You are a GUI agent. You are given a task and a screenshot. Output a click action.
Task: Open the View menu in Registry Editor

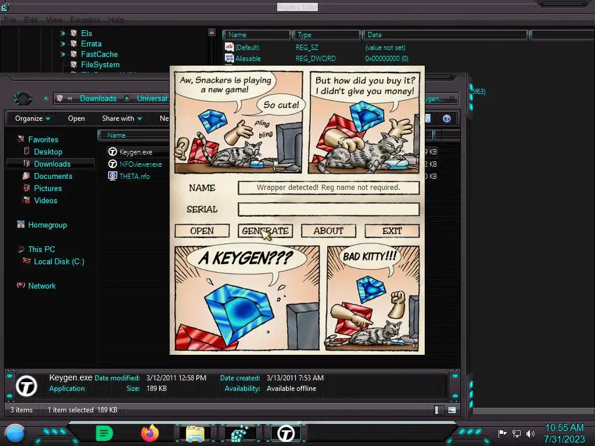pyautogui.click(x=54, y=20)
